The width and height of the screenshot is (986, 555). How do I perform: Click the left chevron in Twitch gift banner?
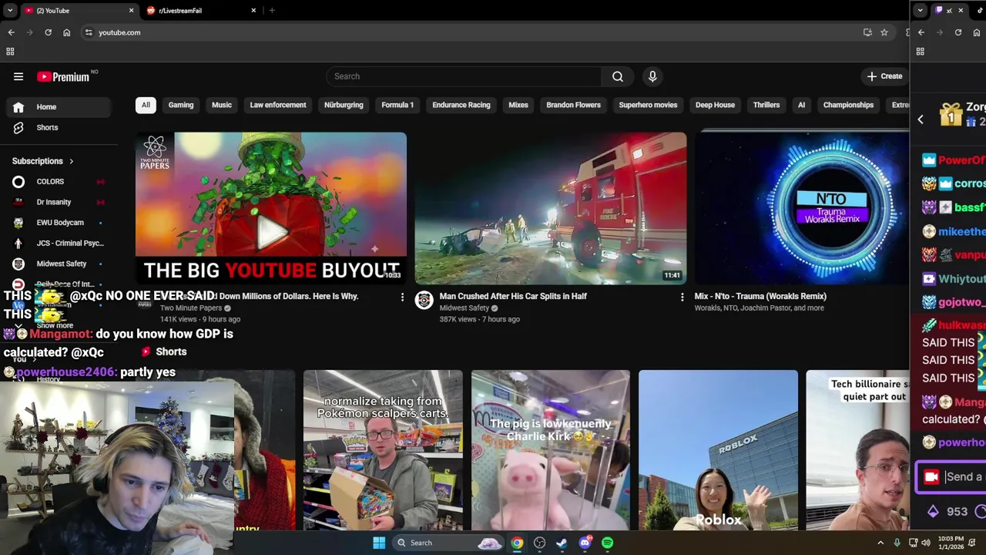pos(921,119)
